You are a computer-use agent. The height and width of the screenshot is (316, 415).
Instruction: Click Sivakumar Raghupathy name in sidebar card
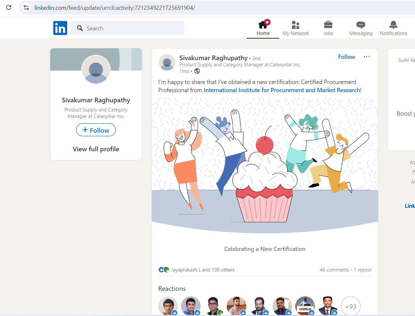click(x=96, y=100)
